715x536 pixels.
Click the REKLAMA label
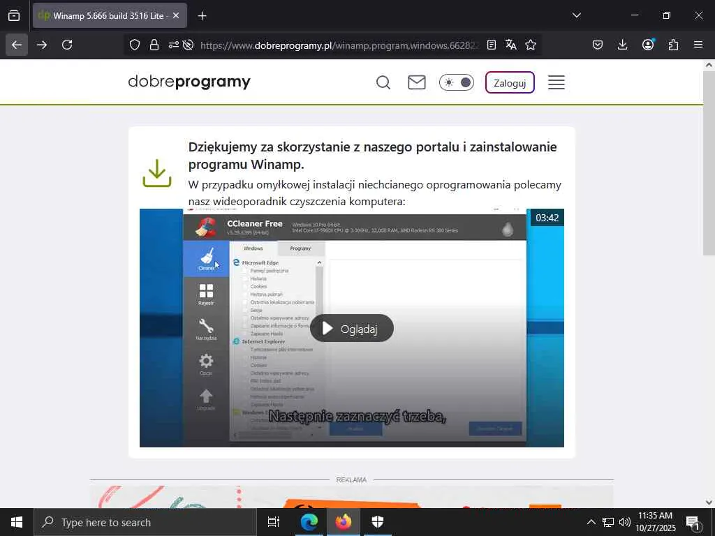click(351, 480)
